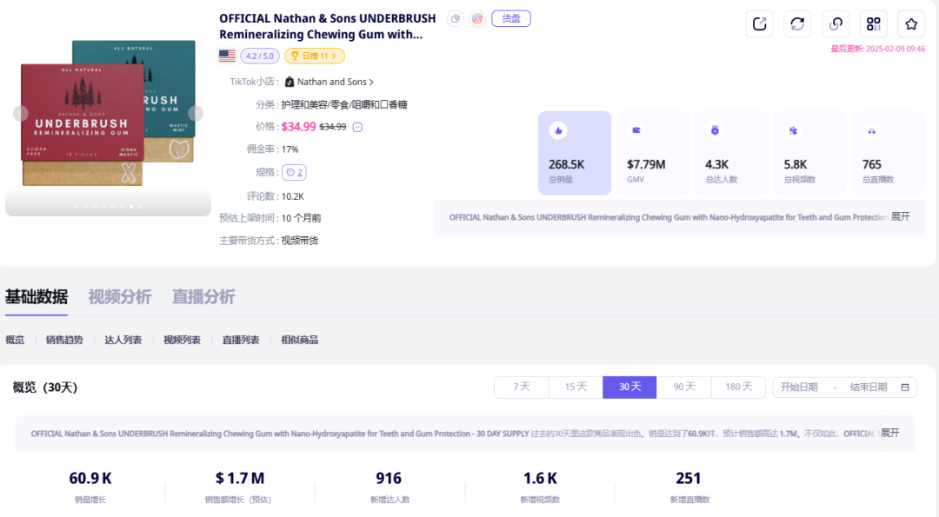This screenshot has height=517, width=939.
Task: Expand the 30-day summary text via 展开
Action: pyautogui.click(x=888, y=434)
